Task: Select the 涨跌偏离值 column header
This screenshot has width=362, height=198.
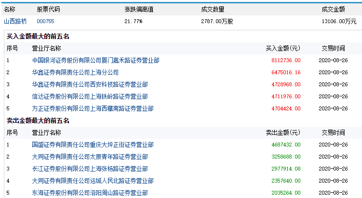Action: pyautogui.click(x=139, y=10)
